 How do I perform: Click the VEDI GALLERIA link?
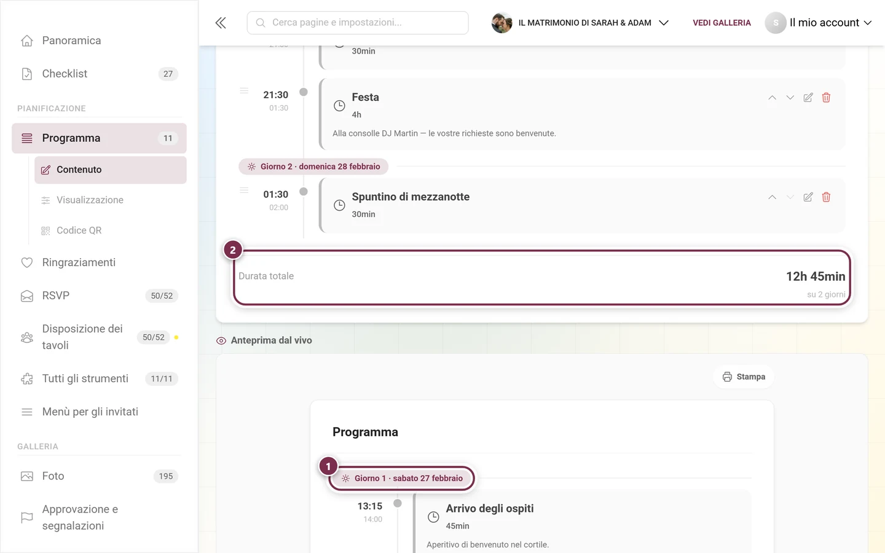[722, 23]
